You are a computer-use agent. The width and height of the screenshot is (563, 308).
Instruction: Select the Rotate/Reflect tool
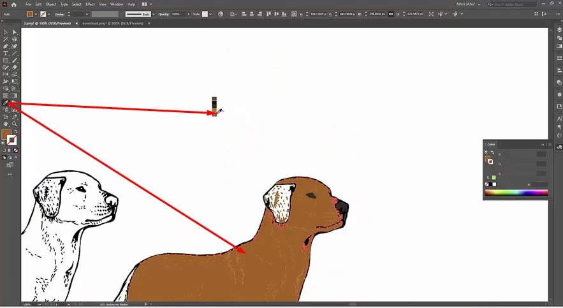point(5,75)
